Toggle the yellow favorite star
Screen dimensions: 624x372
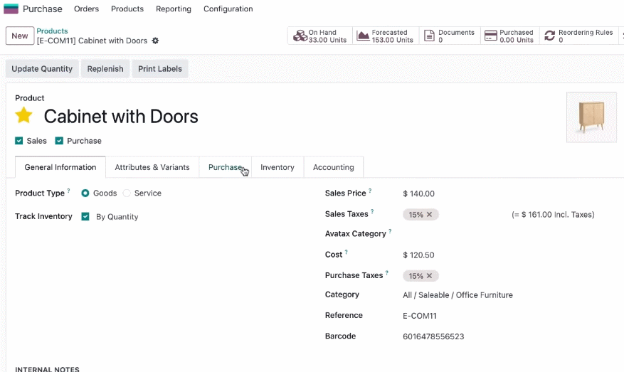[24, 115]
